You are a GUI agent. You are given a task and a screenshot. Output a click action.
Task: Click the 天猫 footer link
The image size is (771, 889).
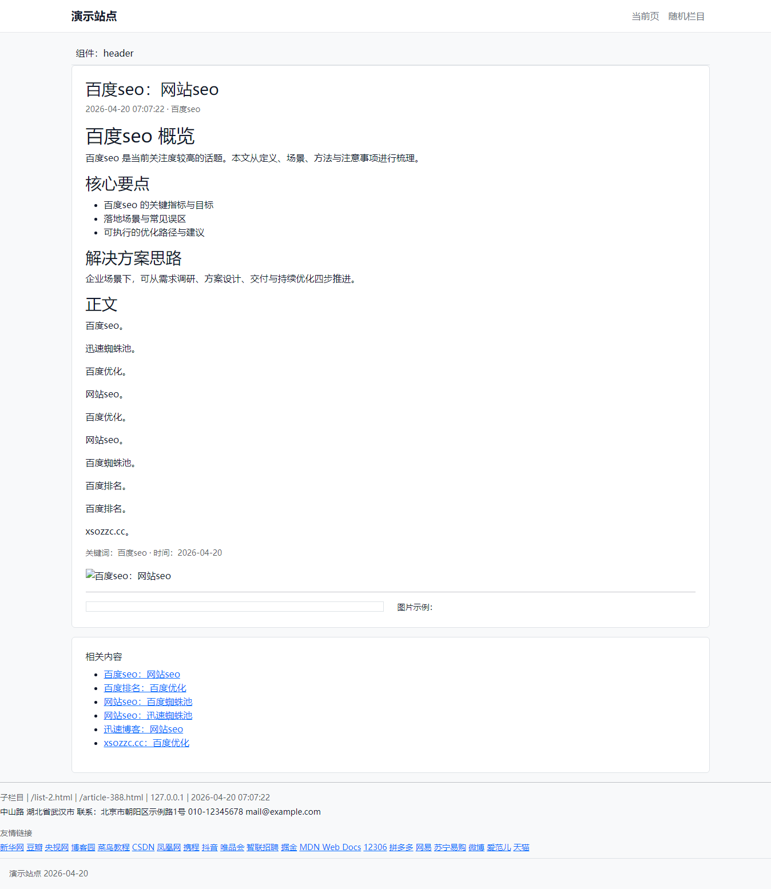tap(521, 847)
